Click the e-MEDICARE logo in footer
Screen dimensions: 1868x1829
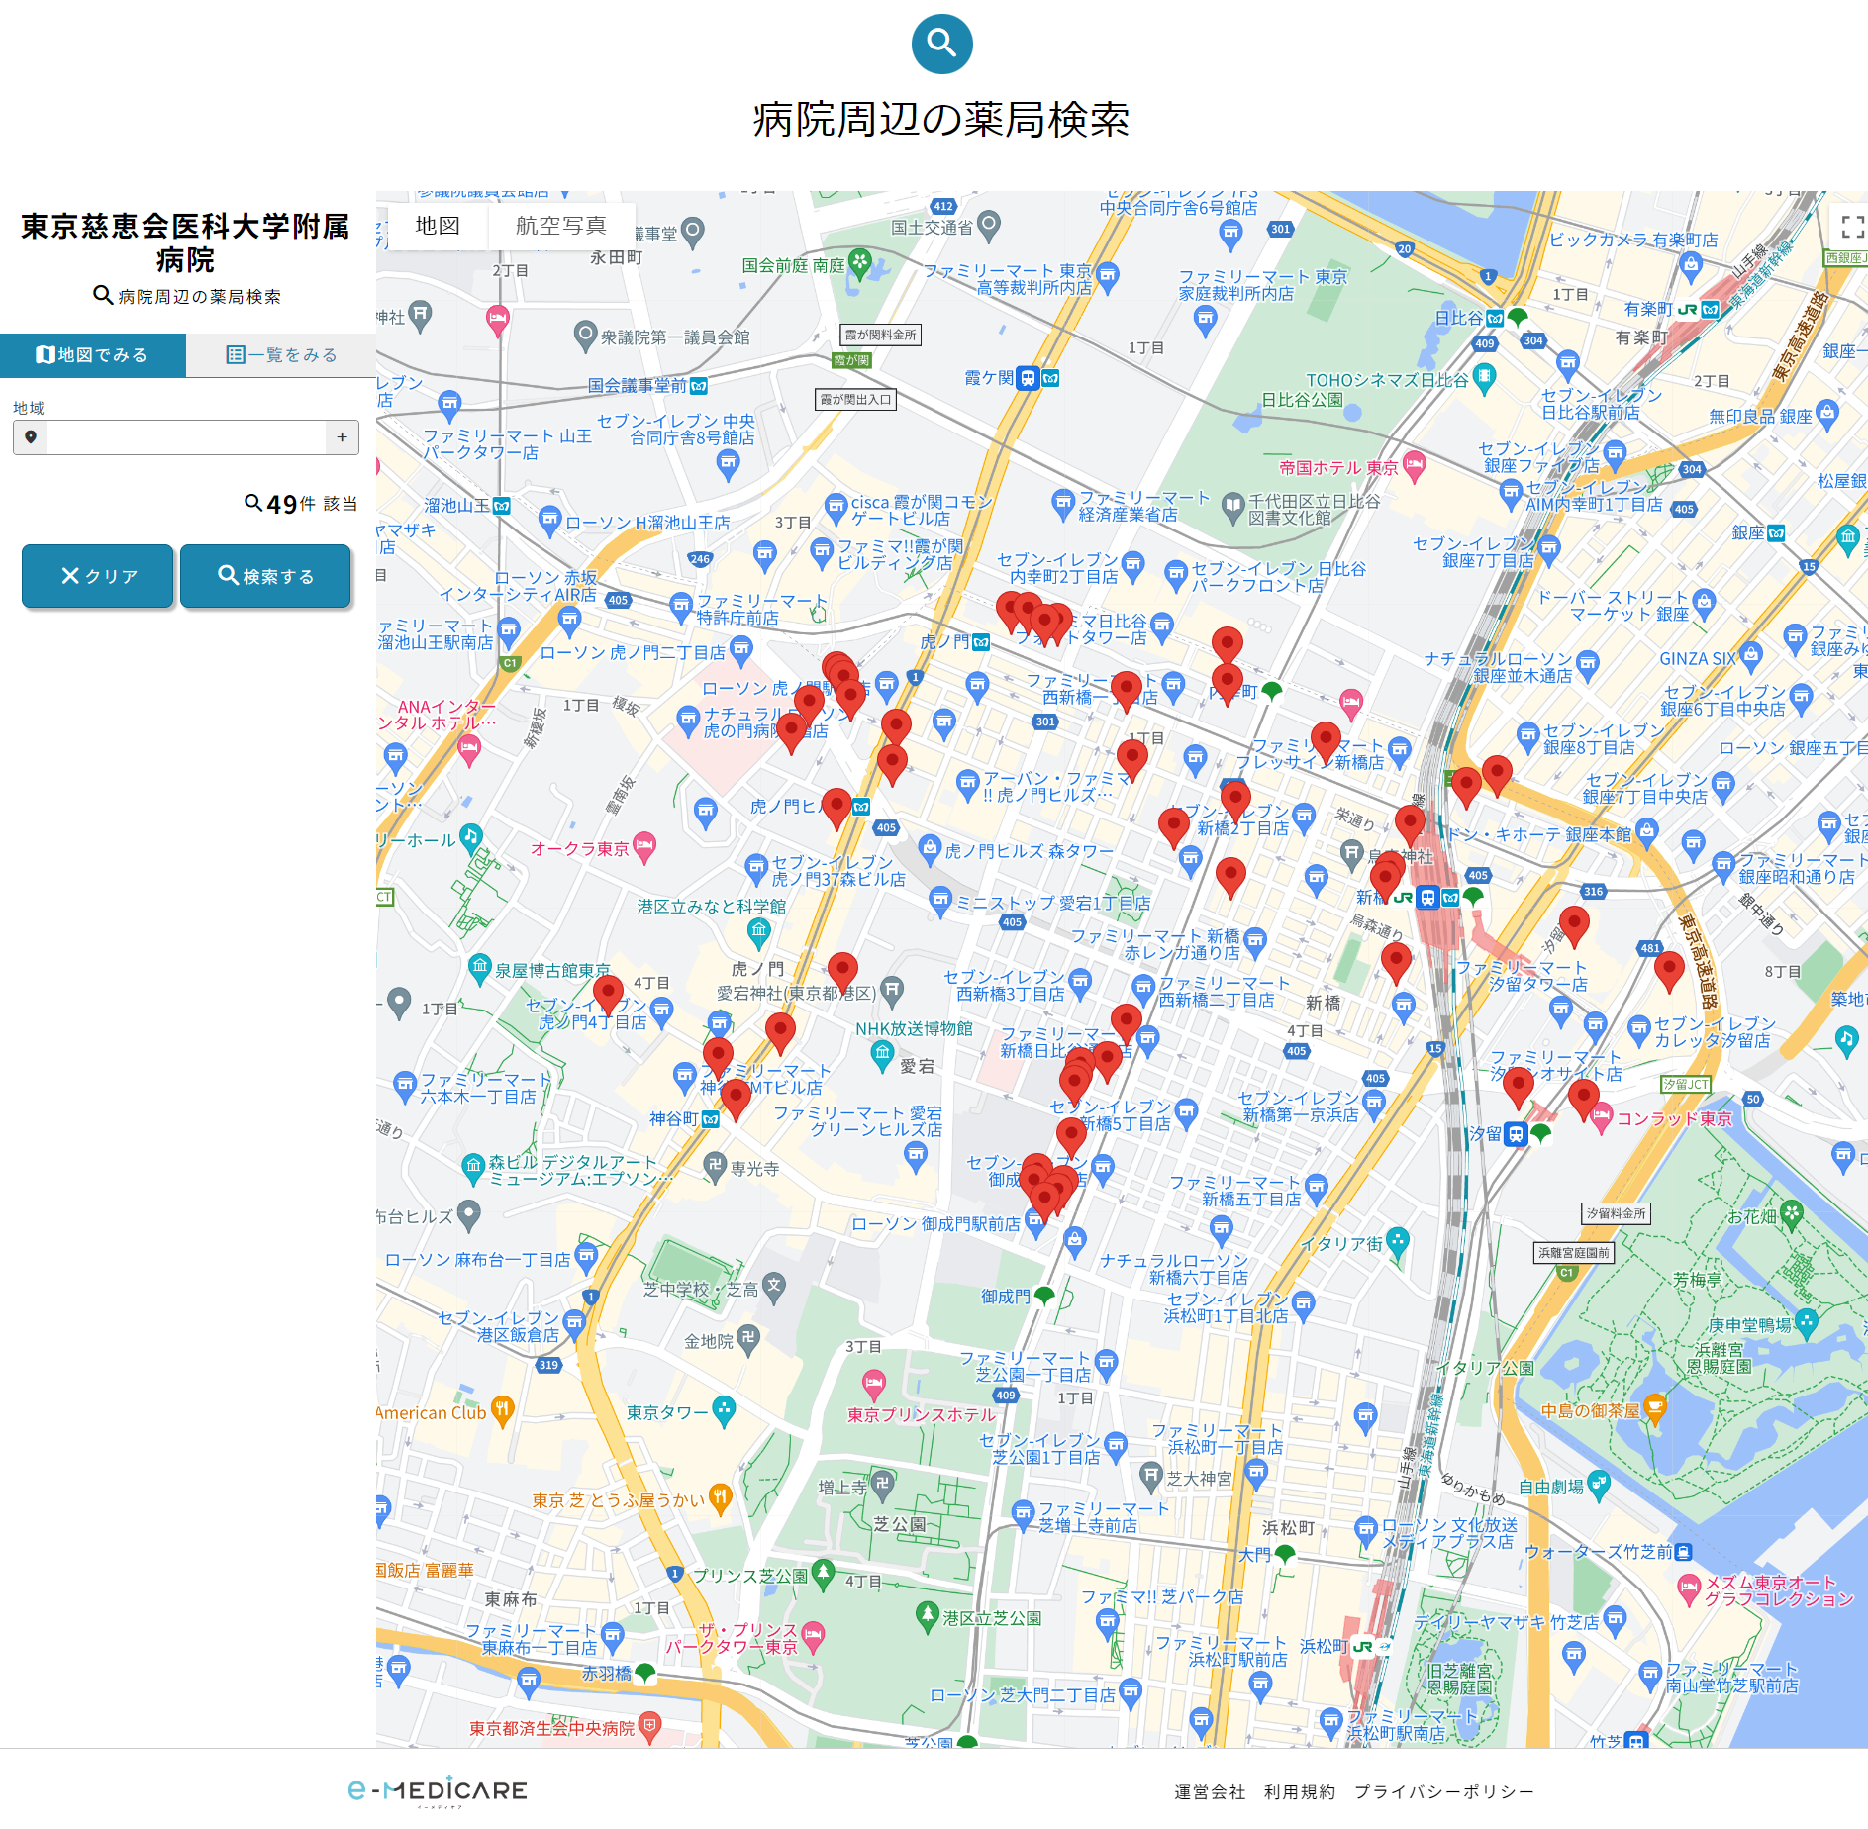[x=438, y=1790]
